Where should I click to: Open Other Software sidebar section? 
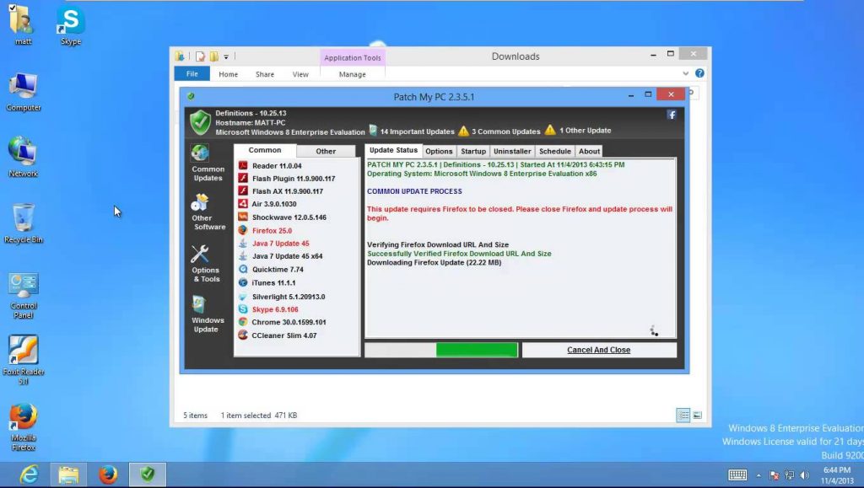point(208,212)
